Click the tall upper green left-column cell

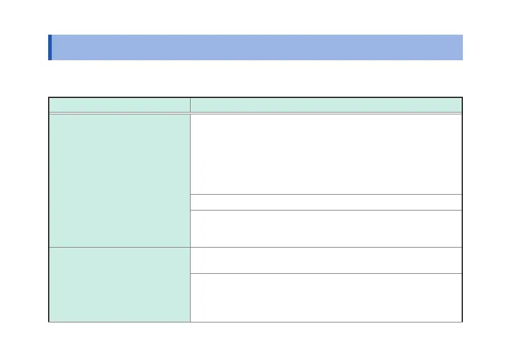click(119, 179)
